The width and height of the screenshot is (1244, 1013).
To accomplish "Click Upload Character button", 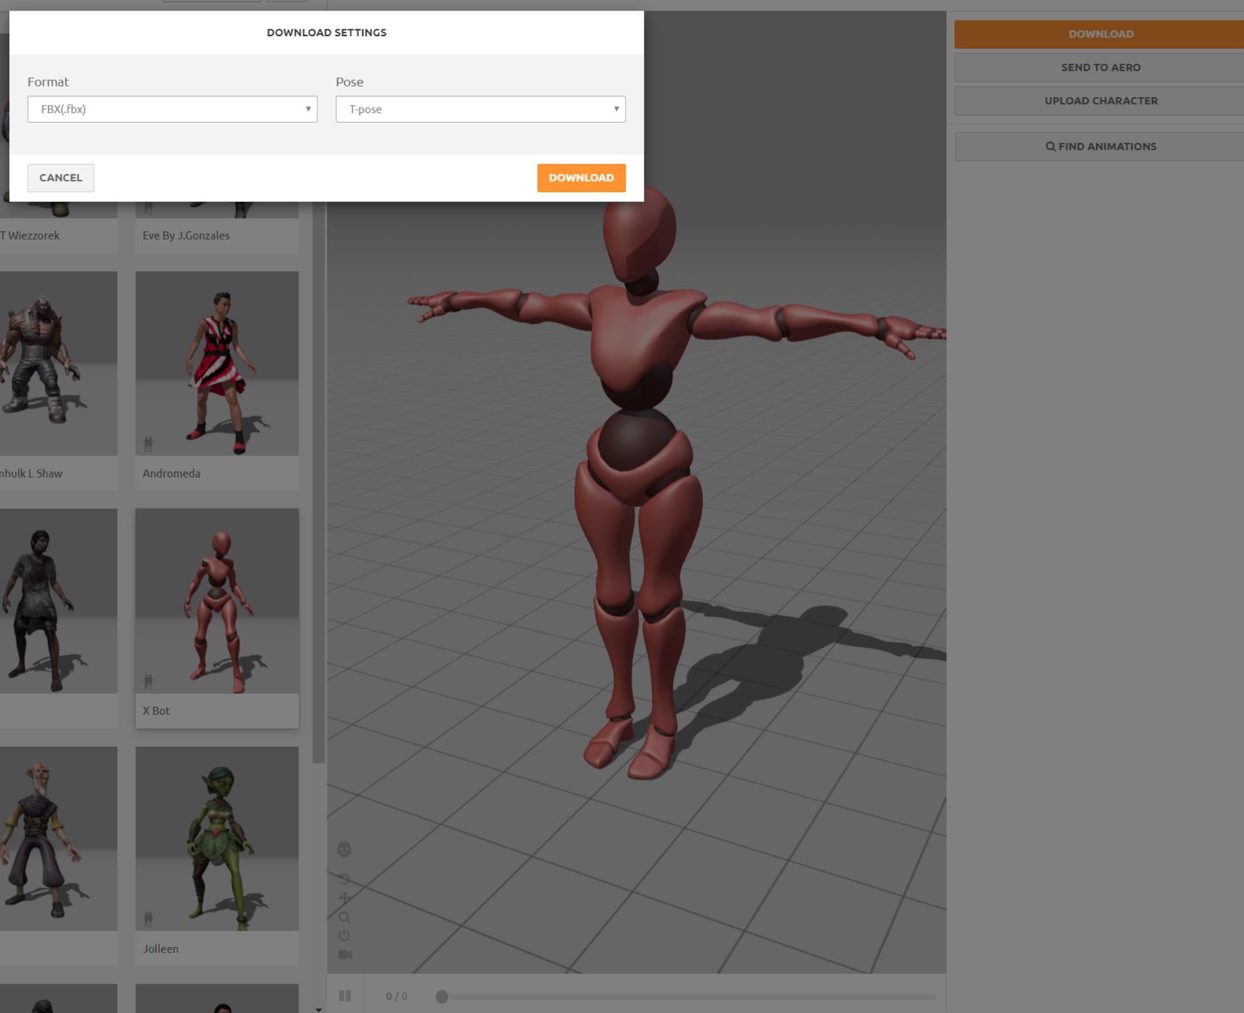I will (1100, 101).
